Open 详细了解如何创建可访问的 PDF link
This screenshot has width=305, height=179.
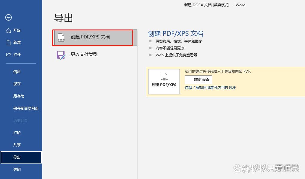pyautogui.click(x=210, y=87)
